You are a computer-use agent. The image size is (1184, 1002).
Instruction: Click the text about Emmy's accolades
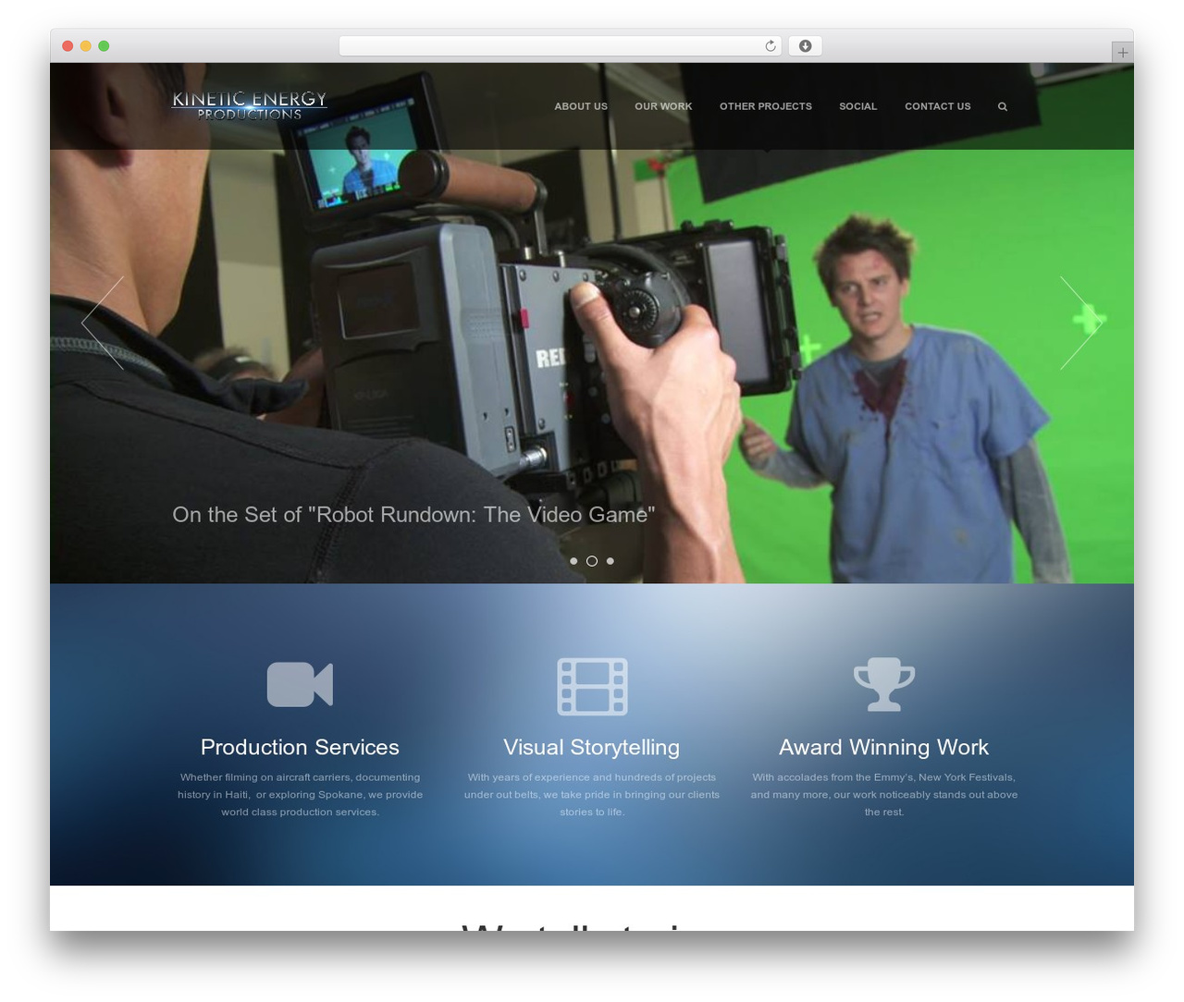(x=884, y=795)
